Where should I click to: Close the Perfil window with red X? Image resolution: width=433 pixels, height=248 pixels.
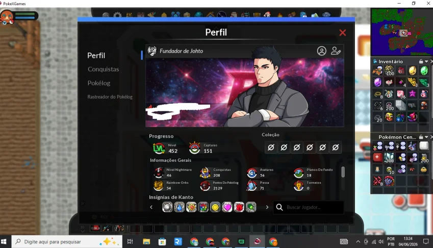342,33
